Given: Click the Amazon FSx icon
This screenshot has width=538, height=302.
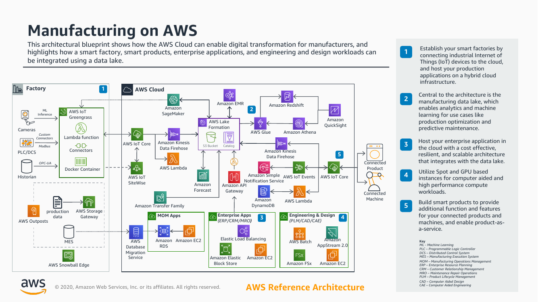Looking at the screenshot, I should pos(299,255).
